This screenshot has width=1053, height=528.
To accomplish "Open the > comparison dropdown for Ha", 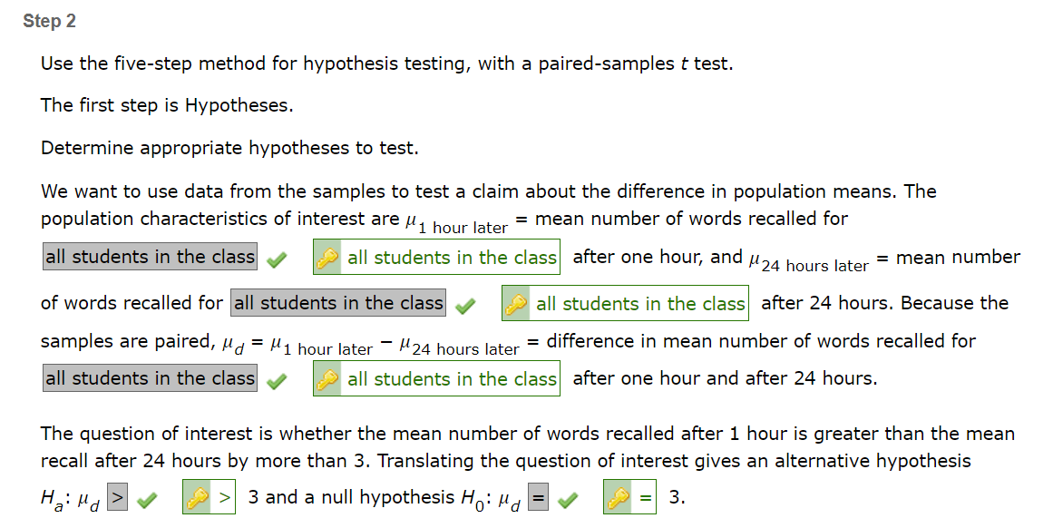I will pyautogui.click(x=117, y=496).
